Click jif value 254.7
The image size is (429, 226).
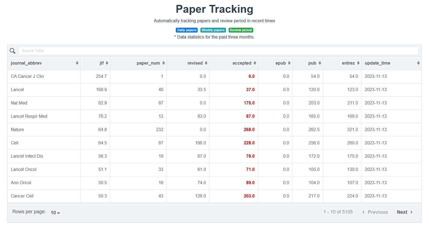(101, 77)
